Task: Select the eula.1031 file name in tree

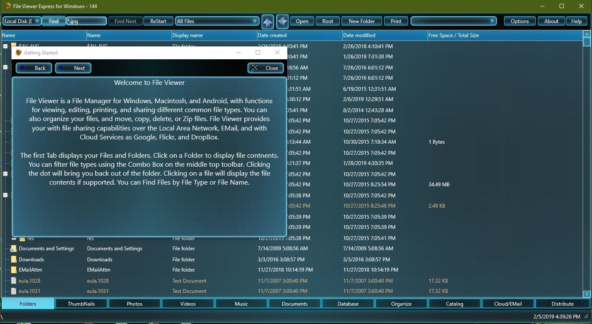Action: click(29, 291)
